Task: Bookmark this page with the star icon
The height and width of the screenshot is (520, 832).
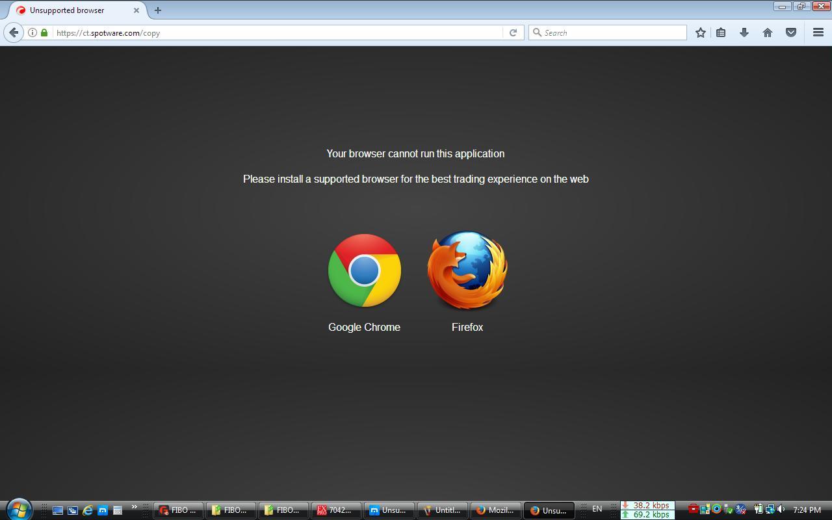Action: tap(700, 32)
